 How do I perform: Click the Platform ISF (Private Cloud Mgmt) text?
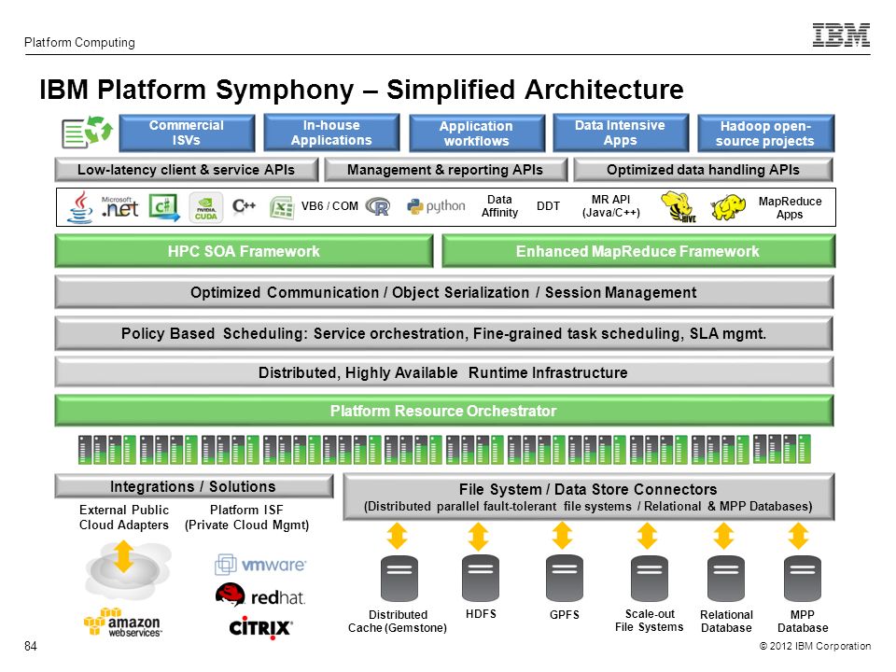coord(246,517)
